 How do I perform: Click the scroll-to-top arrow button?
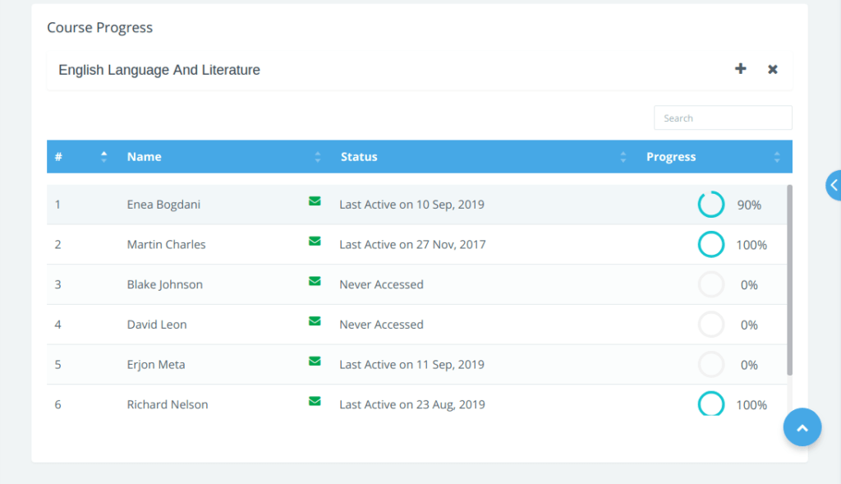point(802,427)
